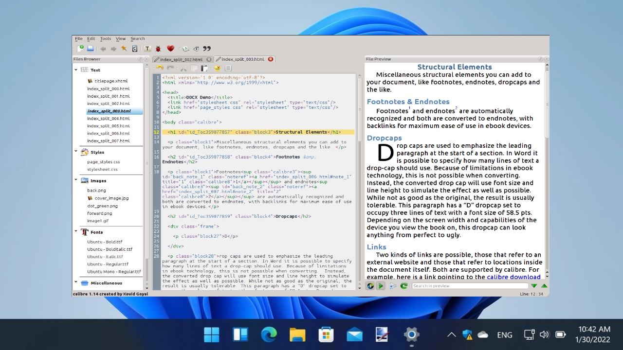Float the Files Browser panel
The image size is (623, 350).
click(x=140, y=59)
